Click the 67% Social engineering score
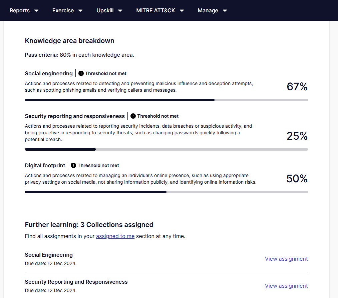Screen dimensions: 338x298 click(297, 87)
